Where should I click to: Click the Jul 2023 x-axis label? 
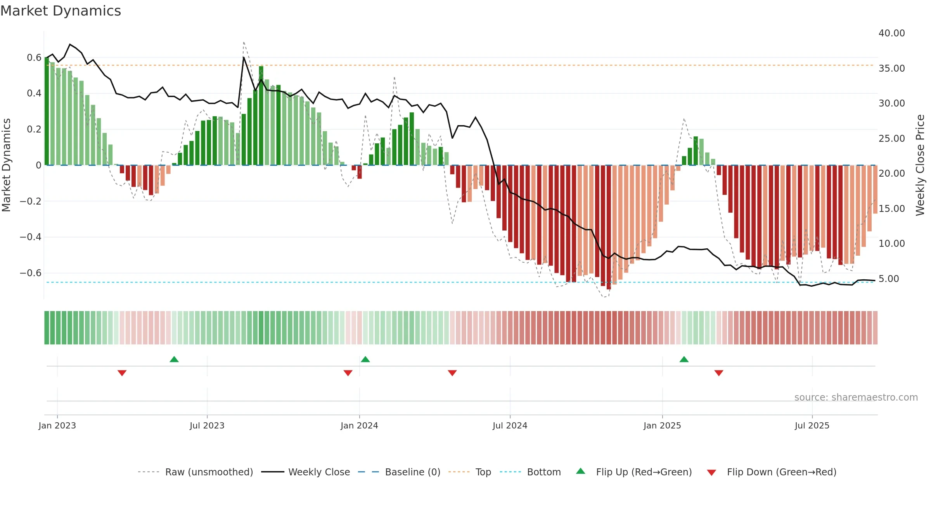[207, 425]
